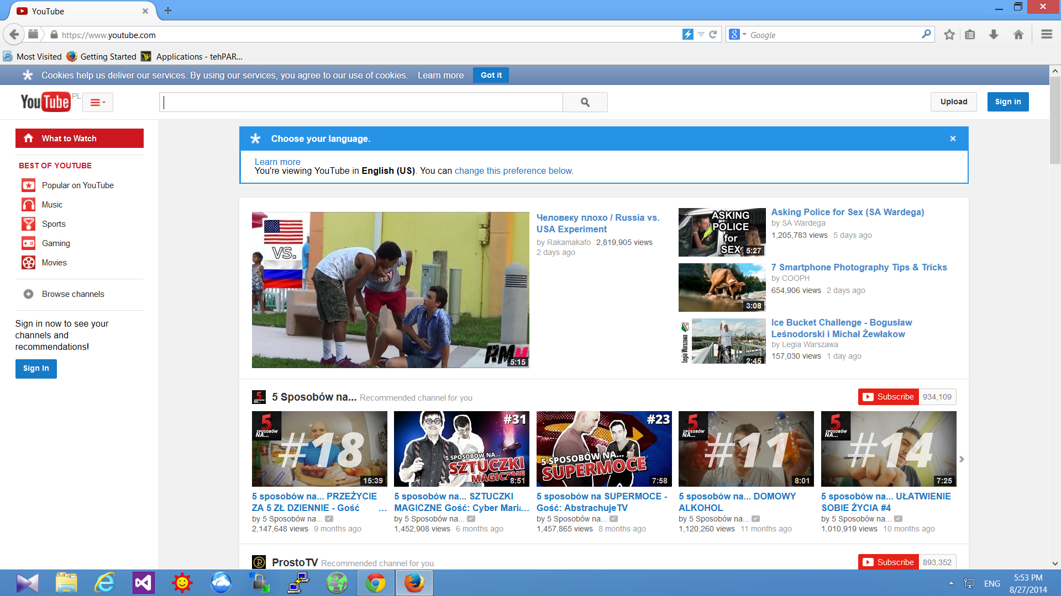The width and height of the screenshot is (1061, 596).
Task: Click the YouTube search magnifier button
Action: (x=585, y=102)
